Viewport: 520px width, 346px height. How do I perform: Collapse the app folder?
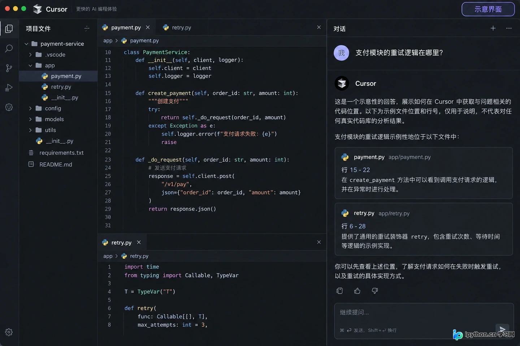coord(31,66)
